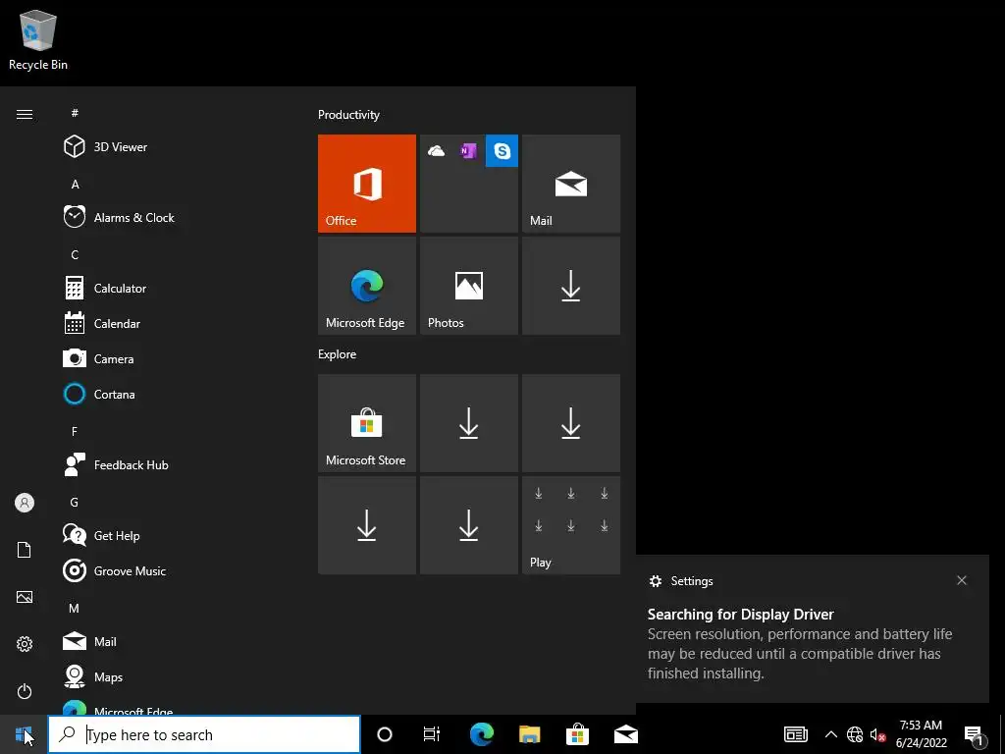Dismiss the Settings notification
The height and width of the screenshot is (754, 1005).
[962, 580]
